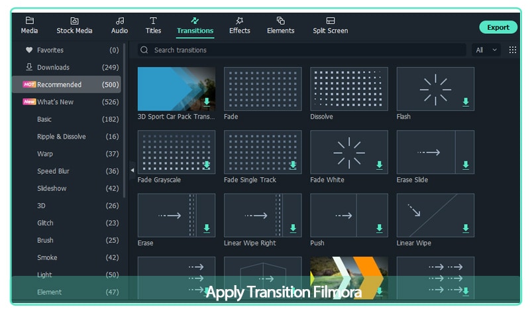Click the search magnifier icon
The width and height of the screenshot is (530, 313).
(144, 50)
